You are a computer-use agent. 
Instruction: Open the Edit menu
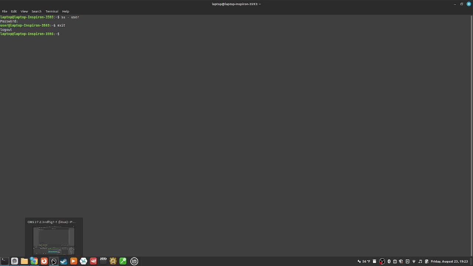click(14, 11)
